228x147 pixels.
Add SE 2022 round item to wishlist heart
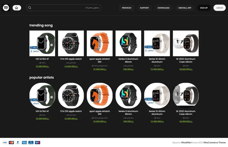click(x=176, y=88)
